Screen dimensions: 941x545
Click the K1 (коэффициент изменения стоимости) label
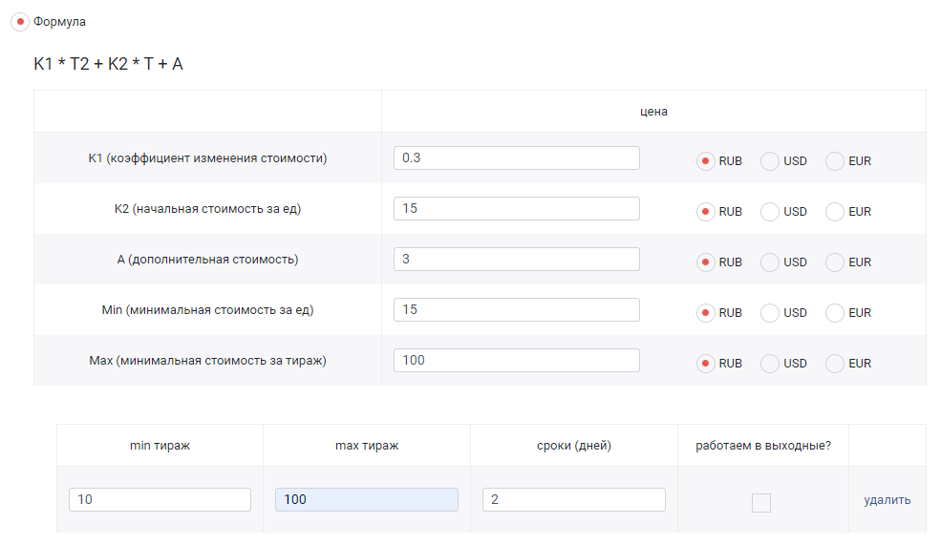tap(207, 158)
